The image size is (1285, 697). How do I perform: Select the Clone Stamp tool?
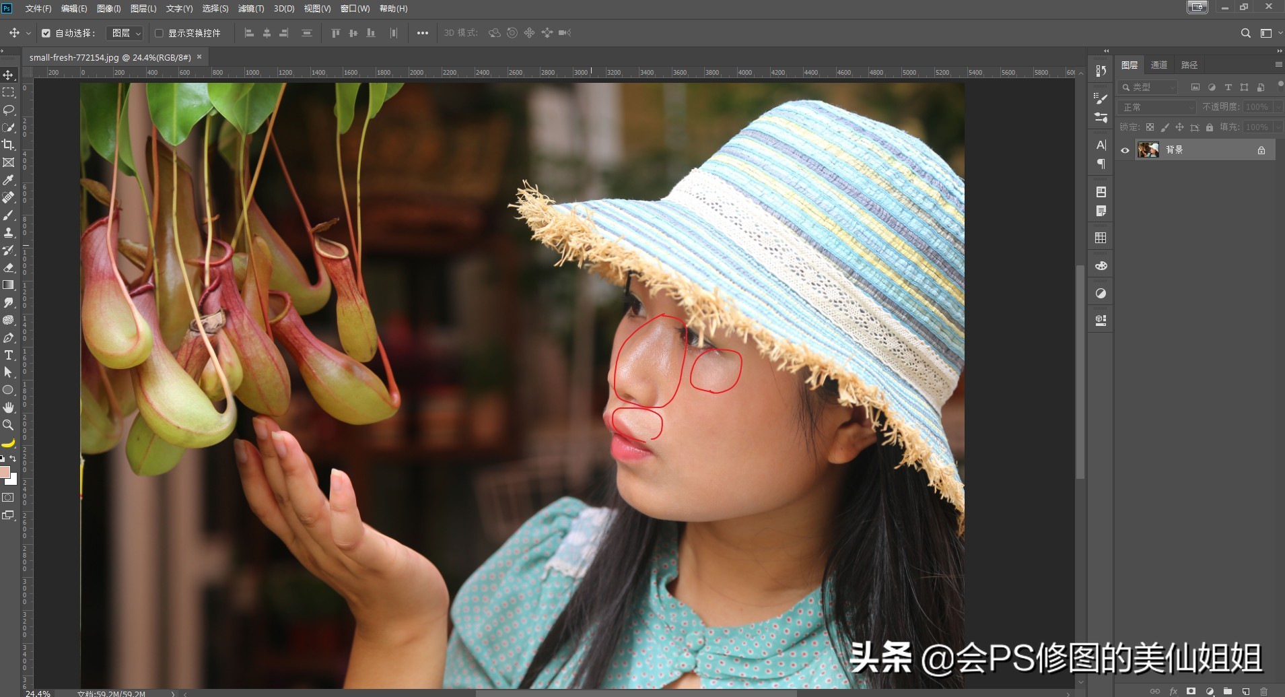pos(9,232)
